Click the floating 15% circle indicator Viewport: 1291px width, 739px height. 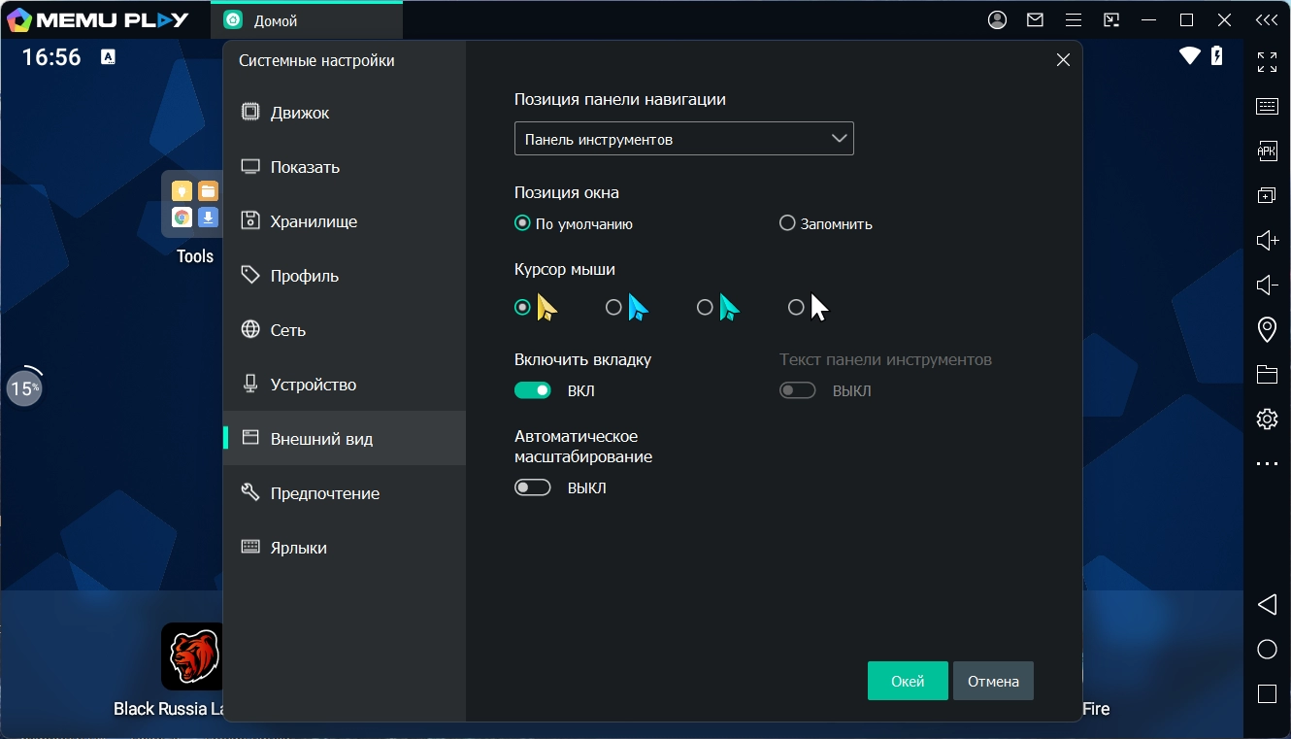tap(24, 388)
